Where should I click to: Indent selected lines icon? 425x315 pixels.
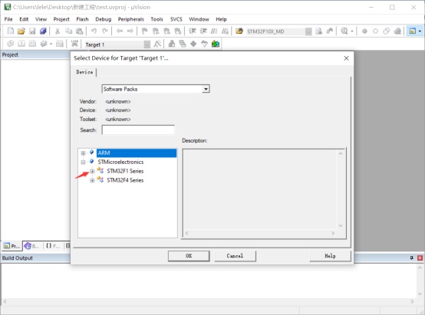tap(193, 31)
